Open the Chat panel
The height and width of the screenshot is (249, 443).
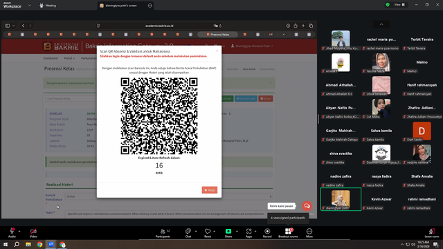click(188, 233)
